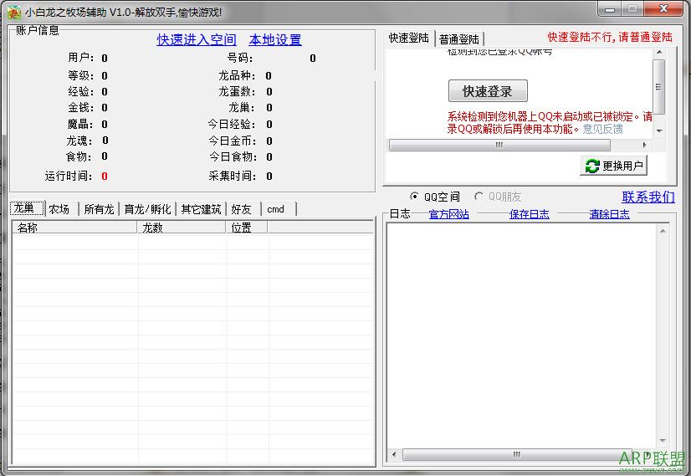Click the 魔晶 label

(80, 125)
